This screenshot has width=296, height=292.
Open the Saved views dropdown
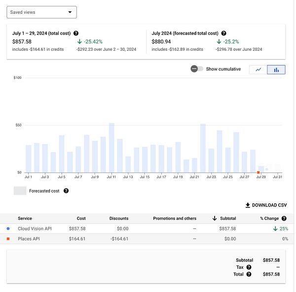click(41, 12)
